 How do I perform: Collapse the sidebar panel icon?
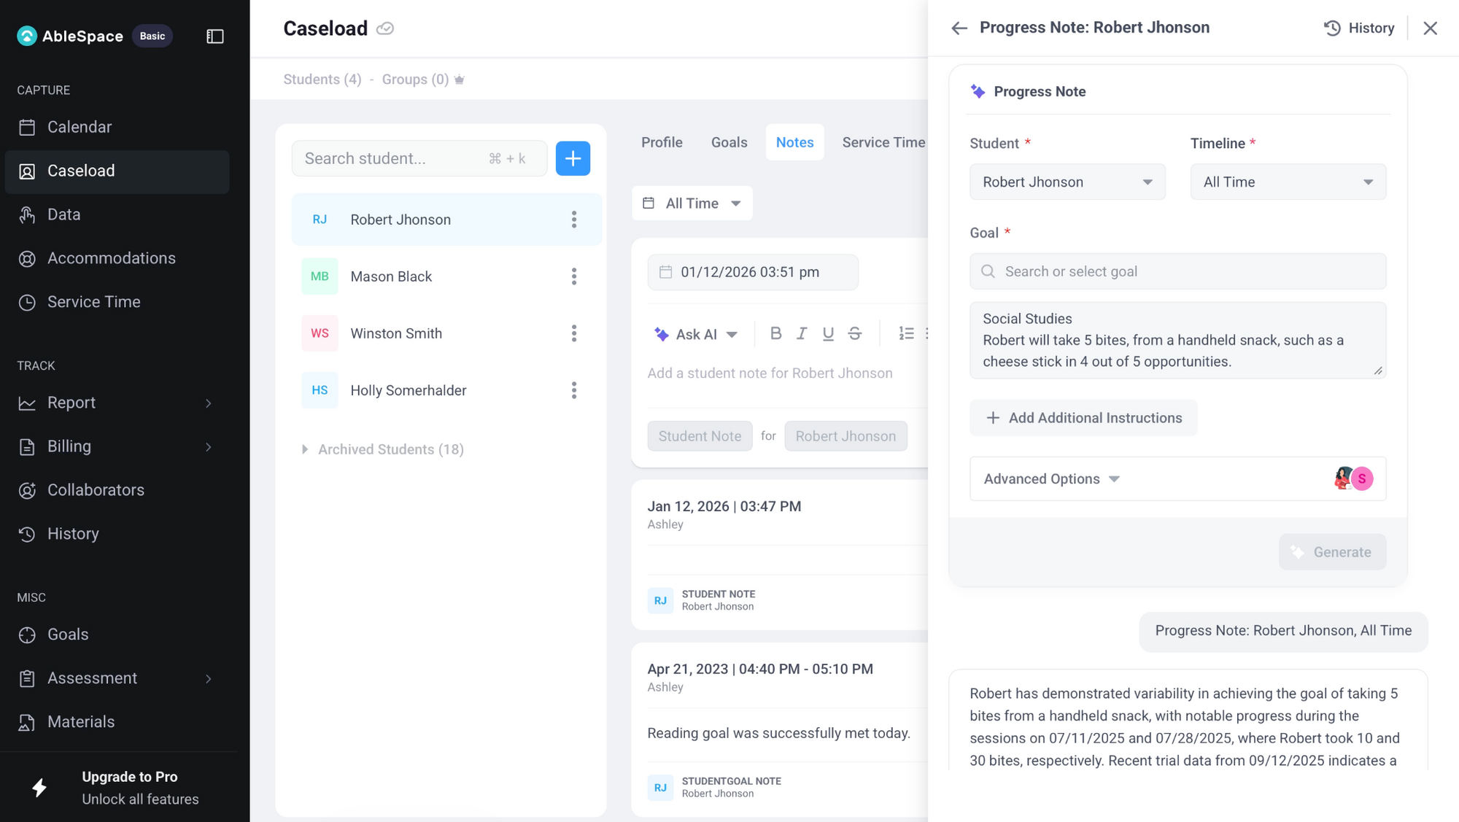215,36
